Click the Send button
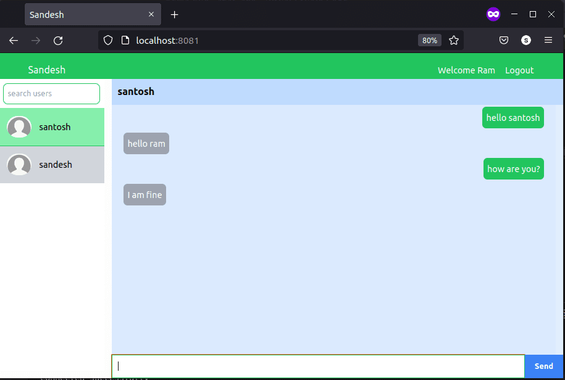 (544, 366)
